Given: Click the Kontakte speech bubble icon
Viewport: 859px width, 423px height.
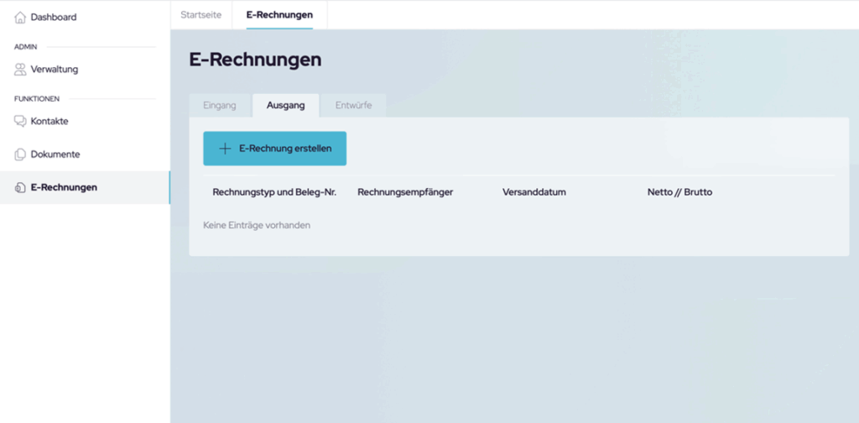Looking at the screenshot, I should [20, 122].
